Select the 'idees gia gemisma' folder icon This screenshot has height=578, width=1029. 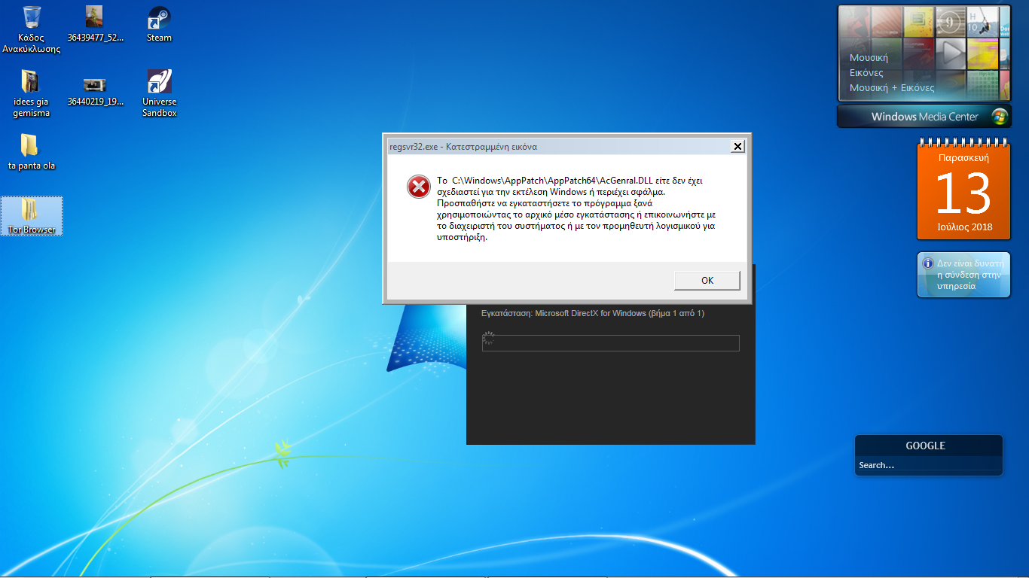[x=32, y=93]
